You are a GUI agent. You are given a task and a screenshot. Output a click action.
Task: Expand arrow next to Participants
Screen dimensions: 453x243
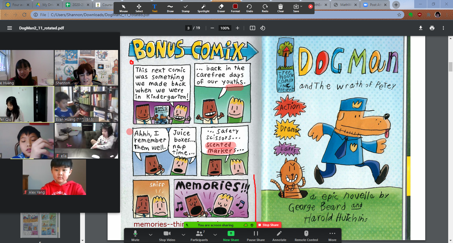(x=215, y=235)
